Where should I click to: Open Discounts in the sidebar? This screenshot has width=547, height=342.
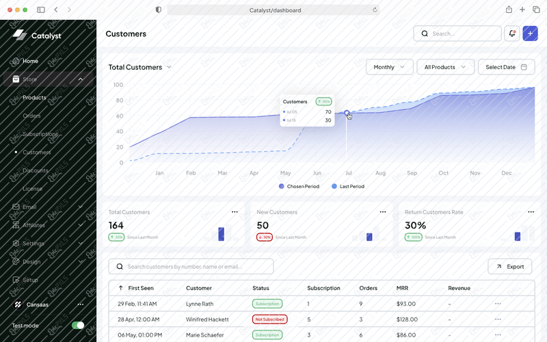(36, 170)
